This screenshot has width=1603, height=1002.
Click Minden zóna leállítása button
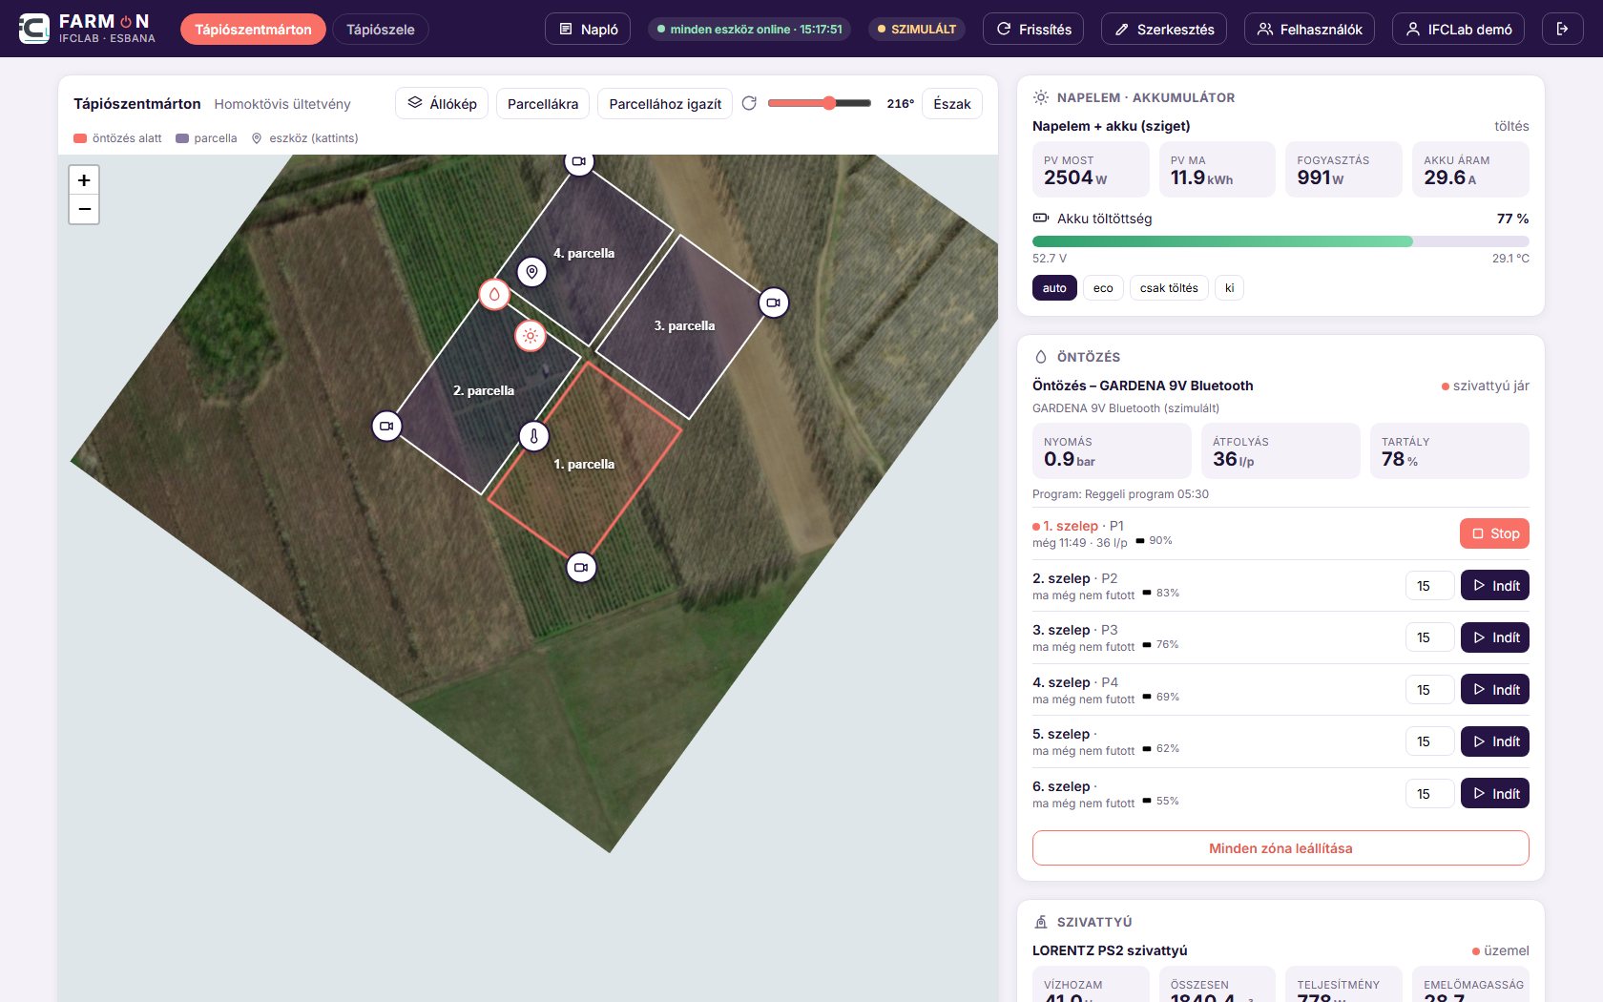pos(1280,848)
